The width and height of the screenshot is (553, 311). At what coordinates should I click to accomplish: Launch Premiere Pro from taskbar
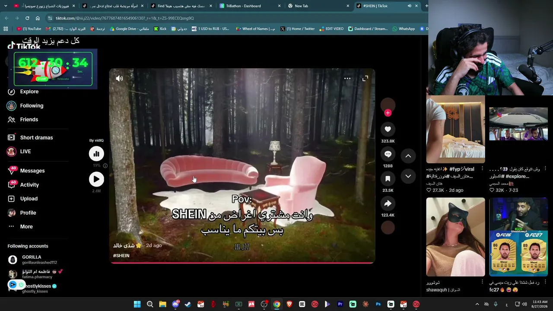(x=340, y=304)
